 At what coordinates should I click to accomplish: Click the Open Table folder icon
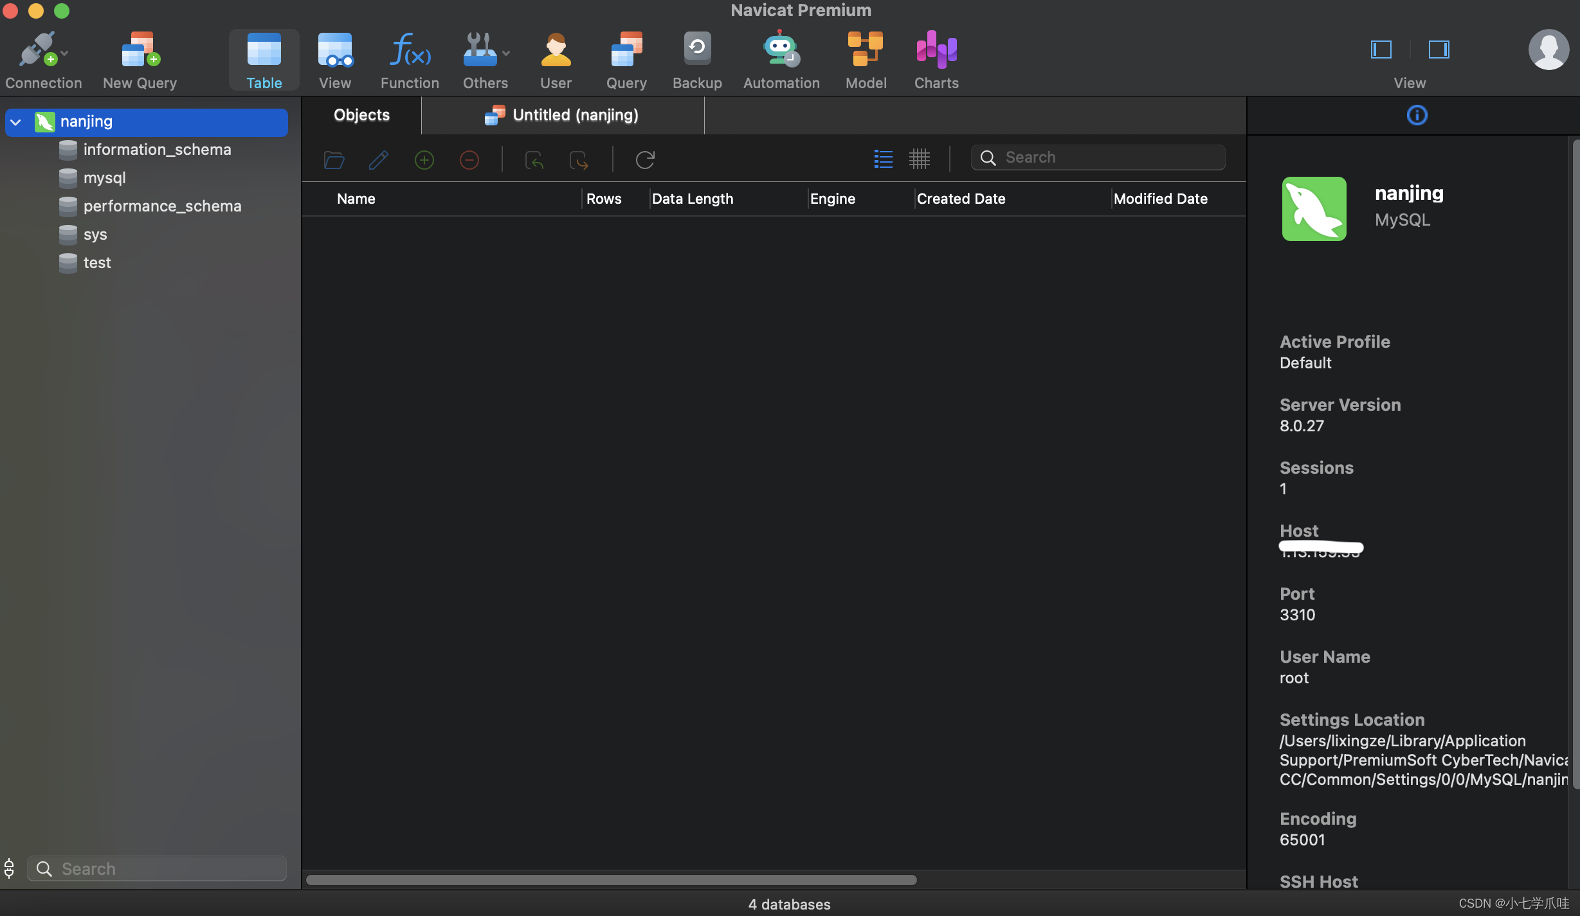334,159
